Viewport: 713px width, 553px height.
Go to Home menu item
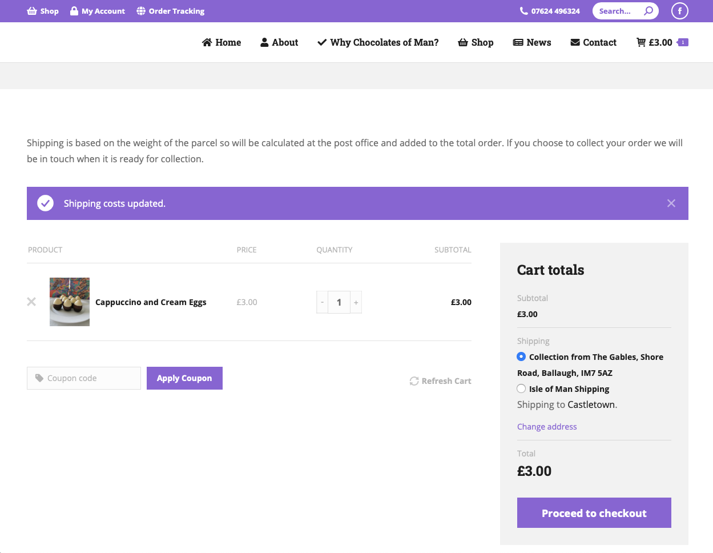(221, 42)
